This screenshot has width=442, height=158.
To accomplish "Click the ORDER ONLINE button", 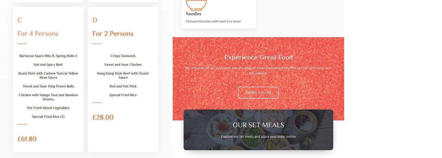I will [258, 93].
